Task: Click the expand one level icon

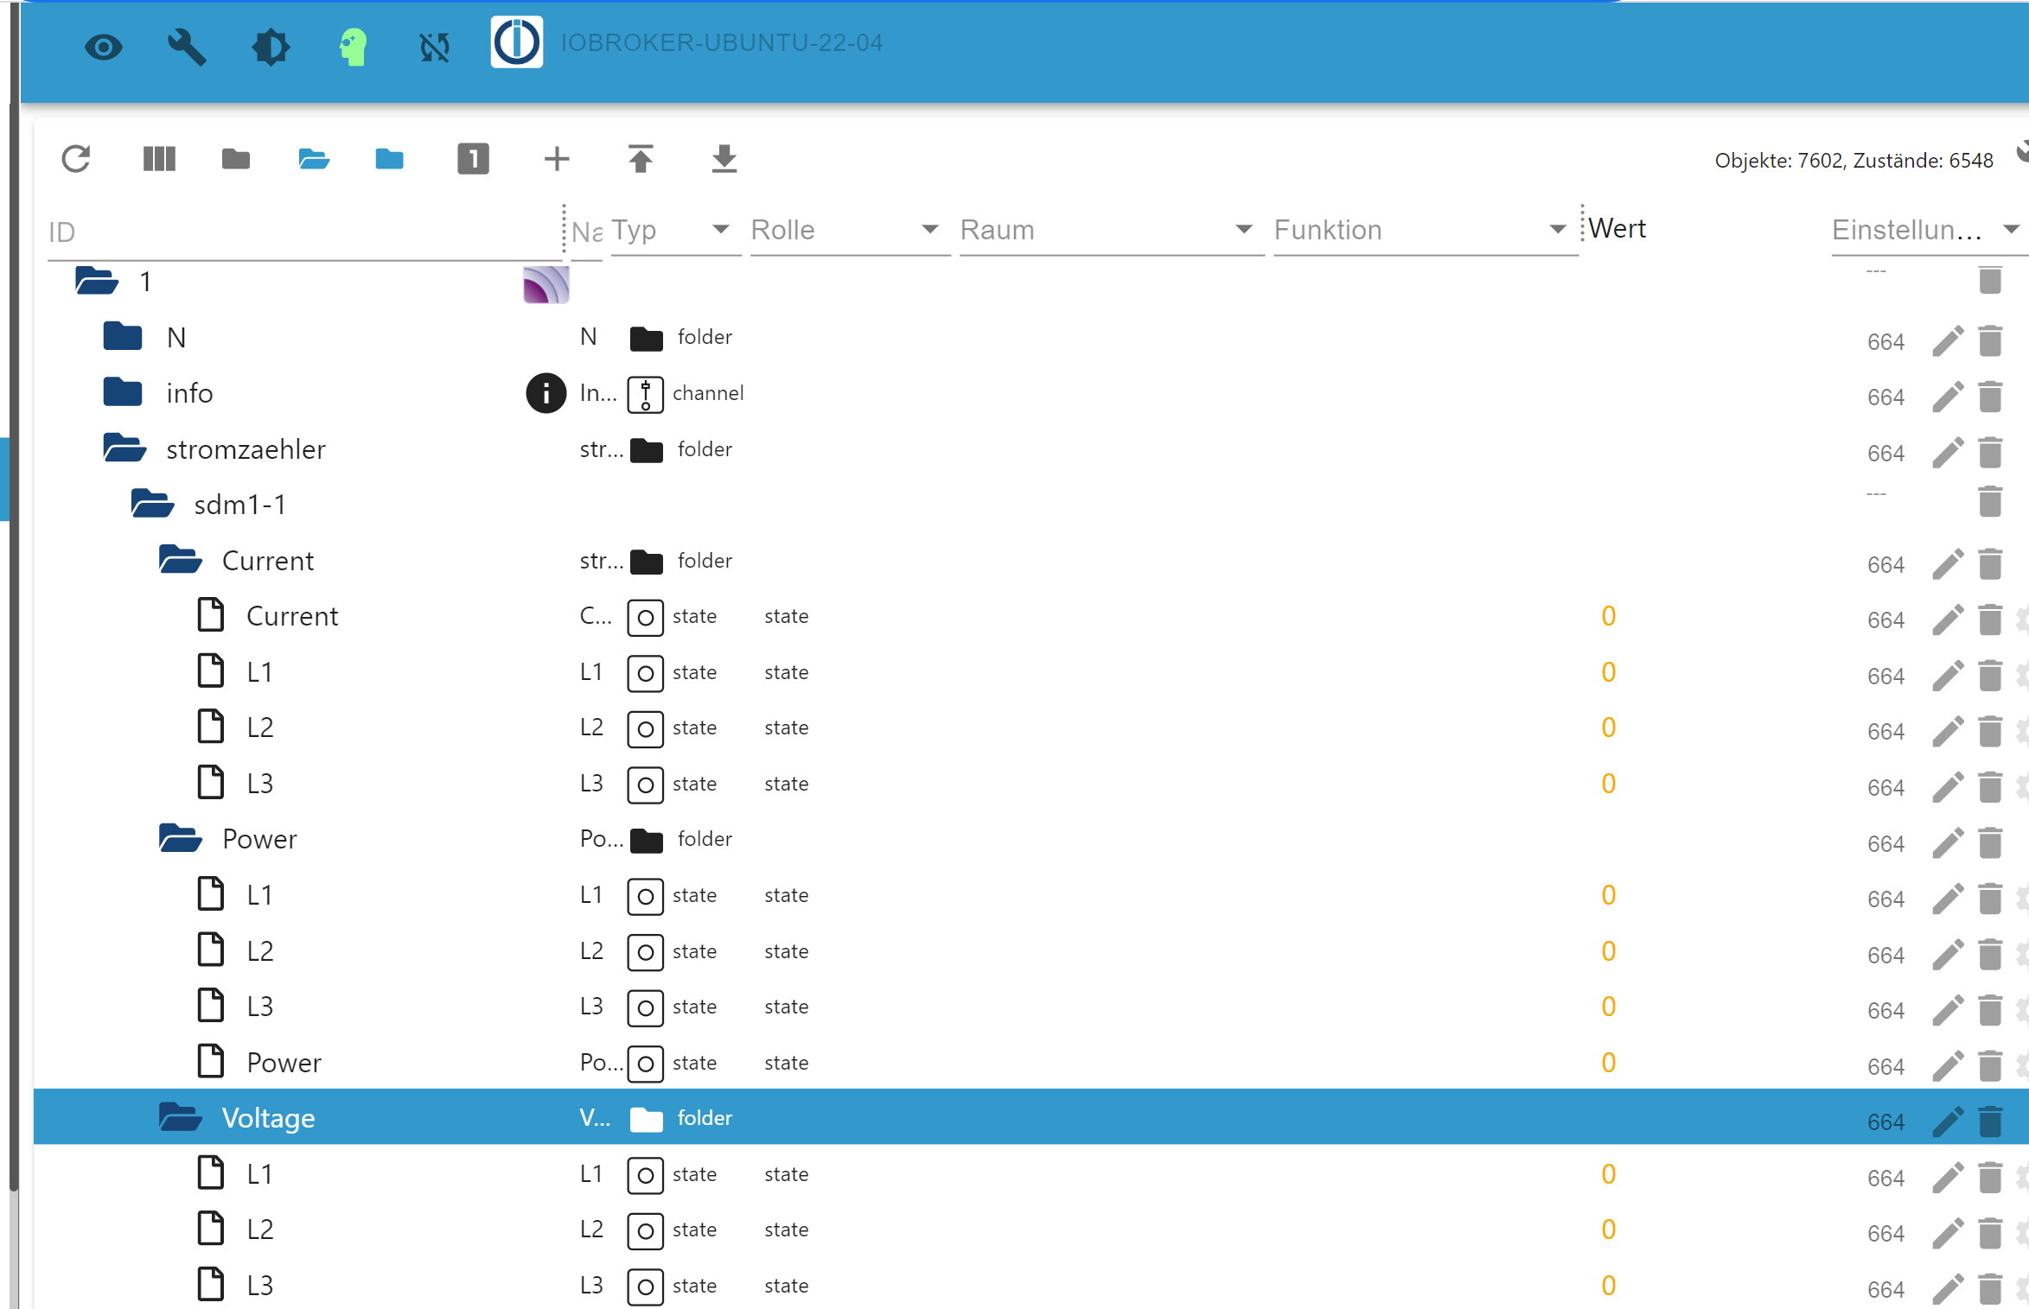Action: pos(473,159)
